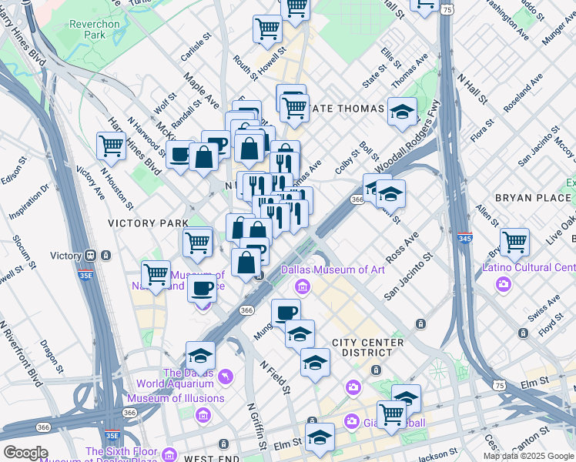Click the shopping bag marker just above route 366 shield
Screen dimensions: 576x462
pyautogui.click(x=246, y=263)
